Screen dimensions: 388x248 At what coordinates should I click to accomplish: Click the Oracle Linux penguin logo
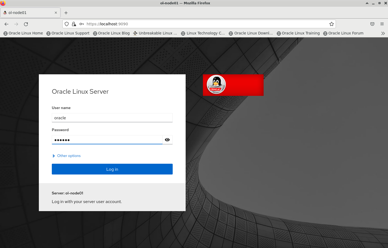pyautogui.click(x=216, y=85)
